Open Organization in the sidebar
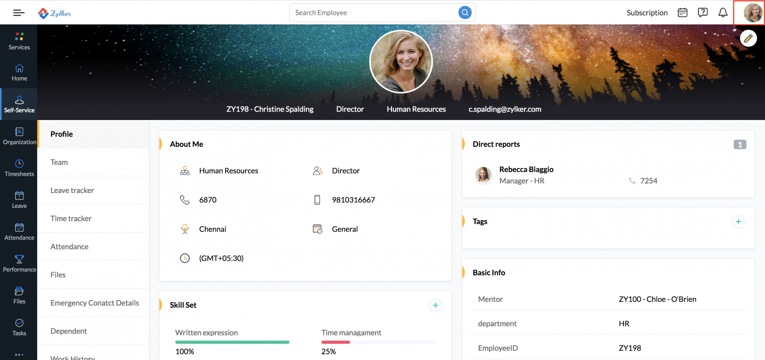Screen dimensions: 765x360 19,136
